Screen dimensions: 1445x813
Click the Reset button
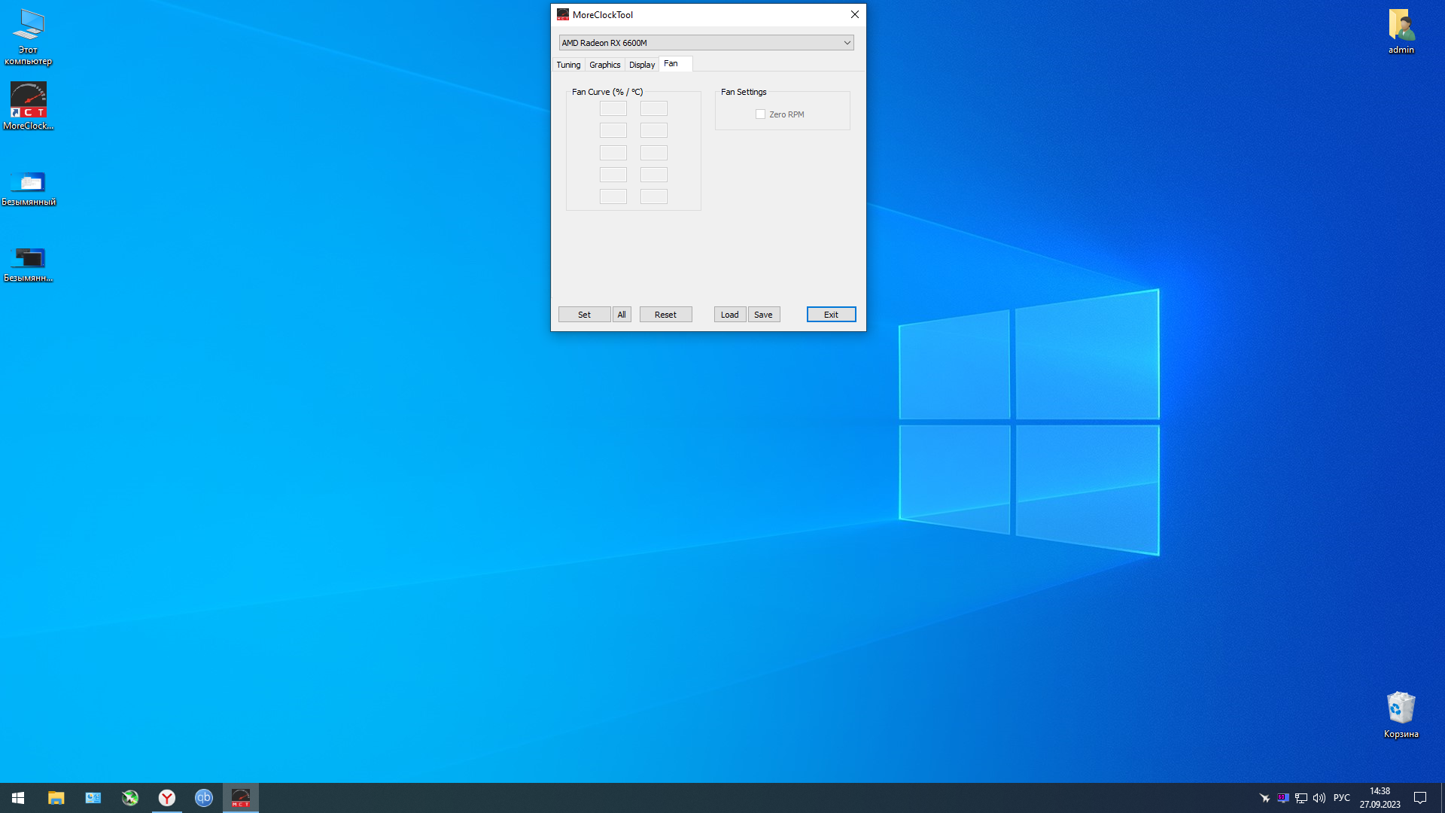[665, 315]
